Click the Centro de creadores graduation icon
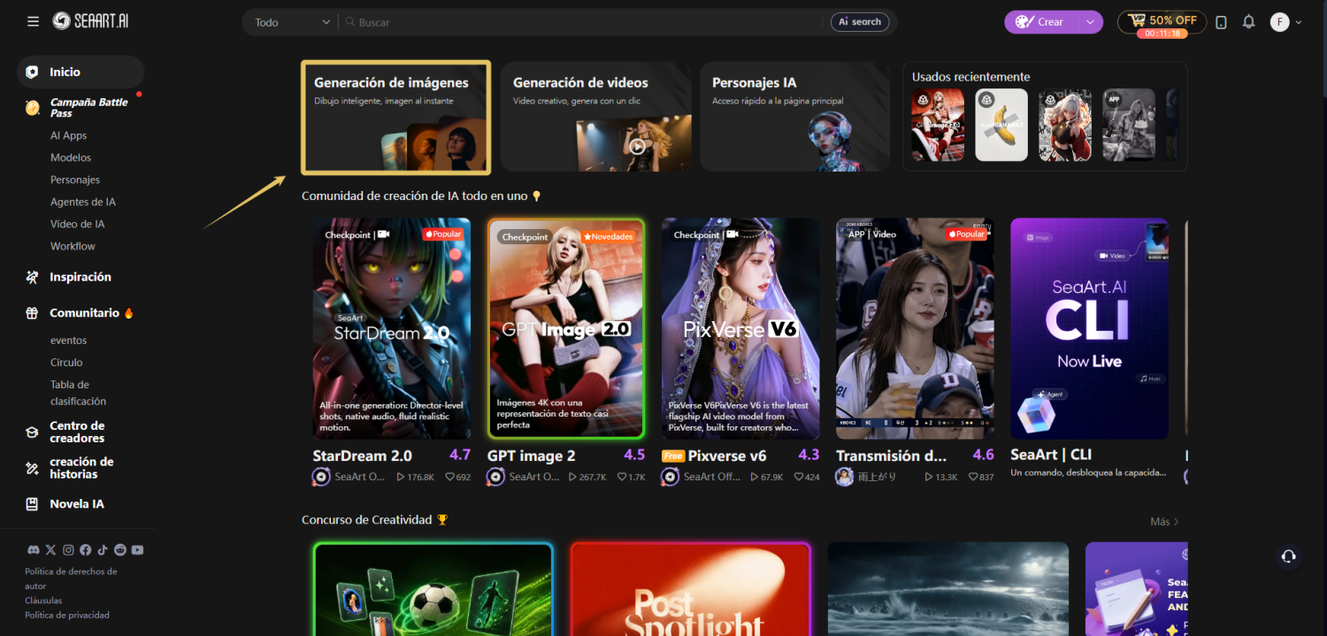1327x636 pixels. [32, 433]
